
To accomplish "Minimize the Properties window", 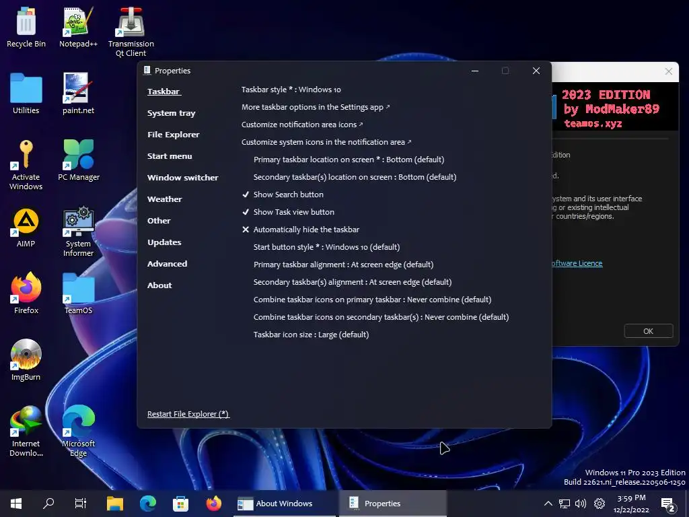I will [x=474, y=71].
